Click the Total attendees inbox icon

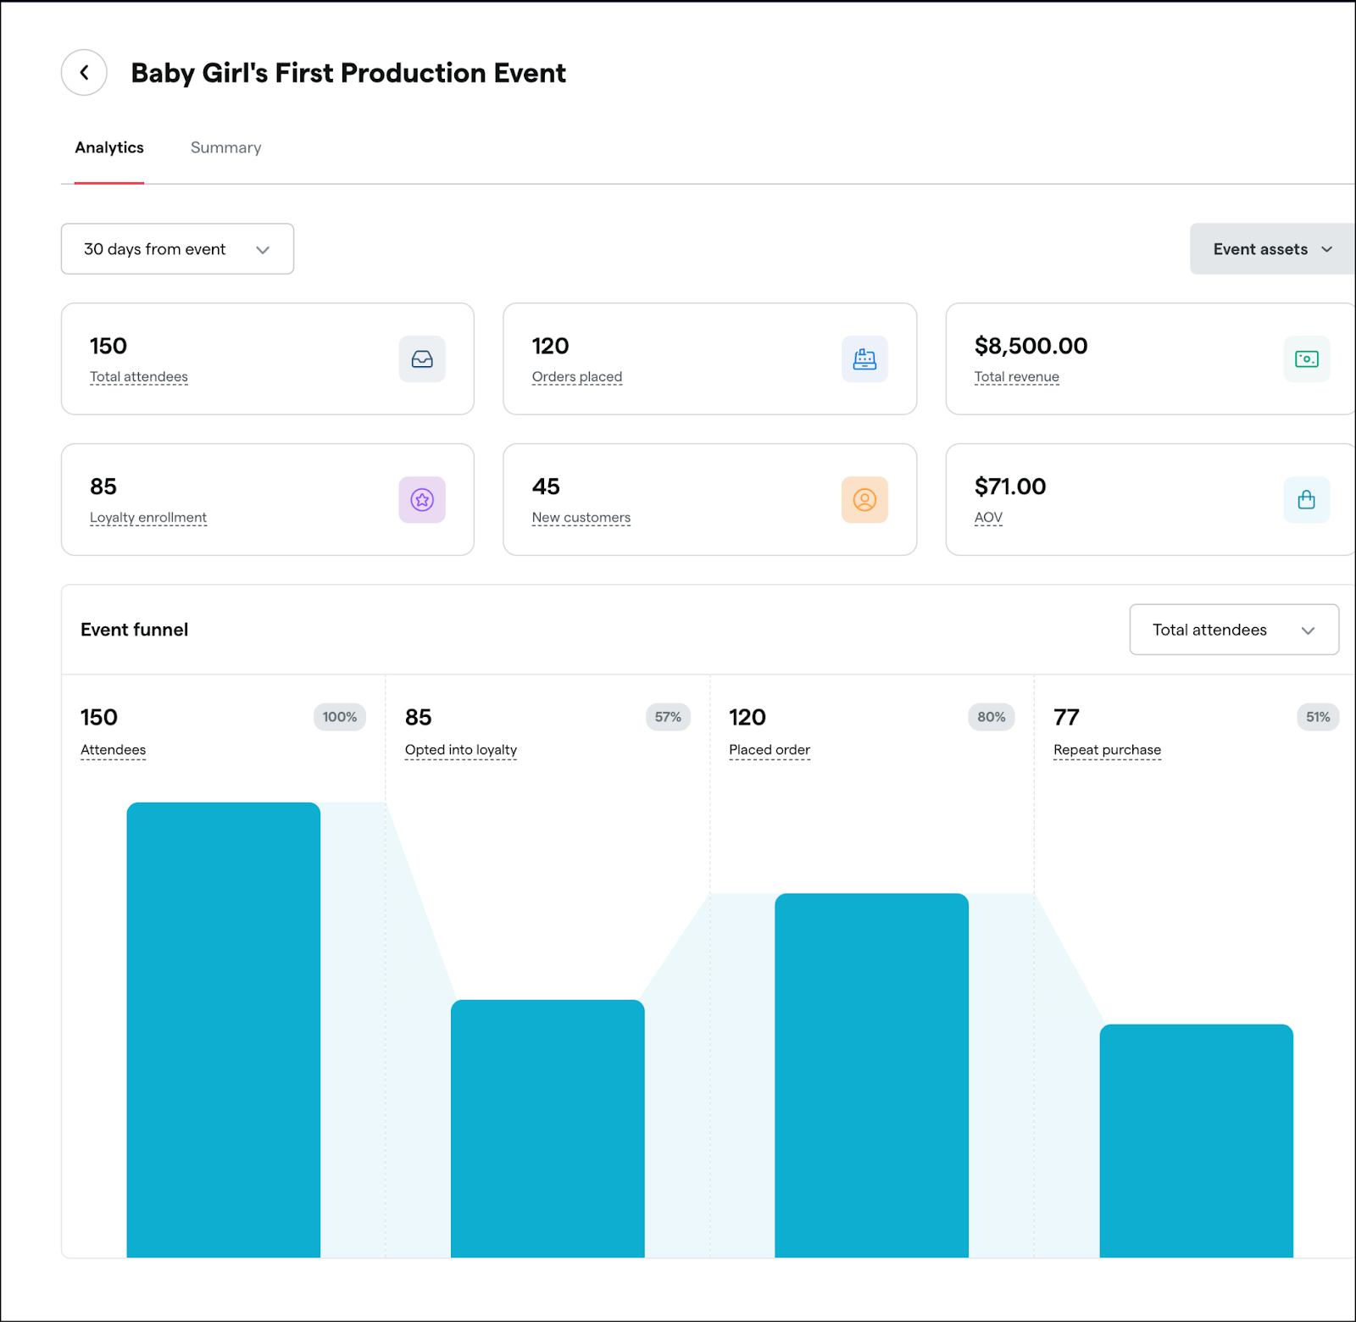[x=422, y=359]
